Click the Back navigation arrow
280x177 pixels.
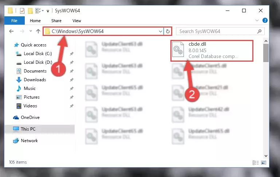click(x=11, y=31)
